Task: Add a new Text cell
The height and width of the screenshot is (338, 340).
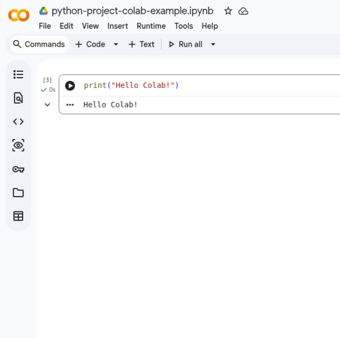Action: (141, 44)
